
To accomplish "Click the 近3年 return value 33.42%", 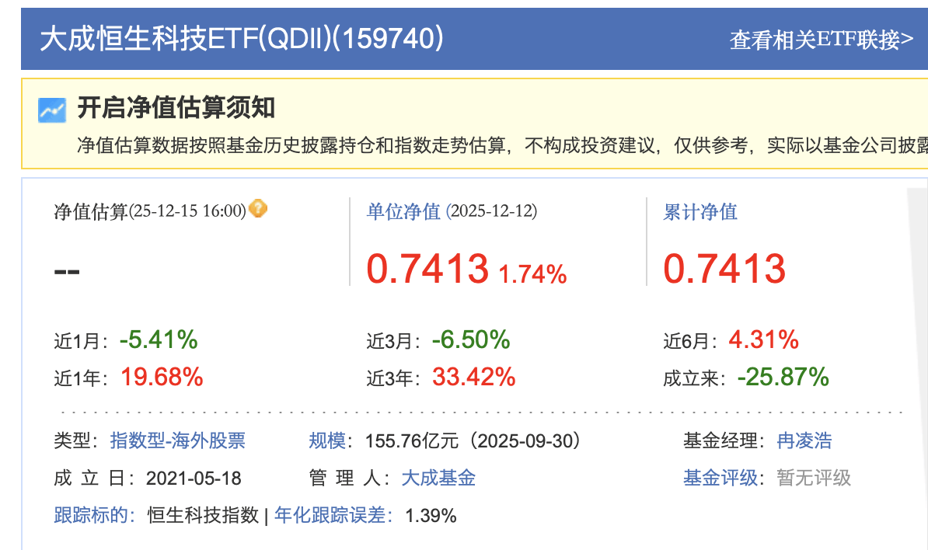I will (x=474, y=378).
